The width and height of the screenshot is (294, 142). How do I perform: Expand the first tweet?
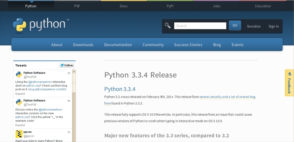20,94
